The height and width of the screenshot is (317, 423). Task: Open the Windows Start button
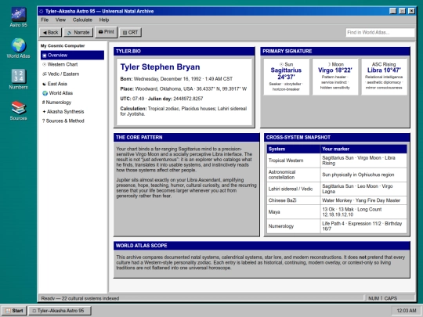(14, 311)
